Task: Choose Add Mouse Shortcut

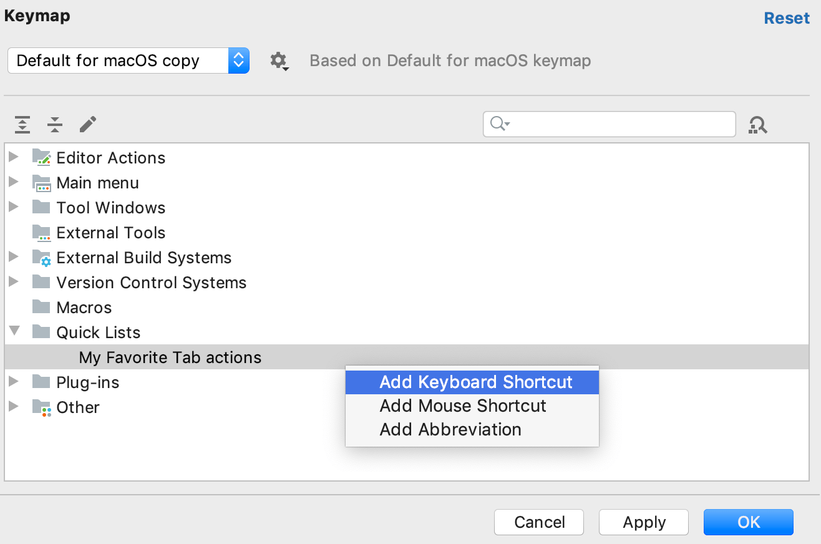Action: click(463, 406)
